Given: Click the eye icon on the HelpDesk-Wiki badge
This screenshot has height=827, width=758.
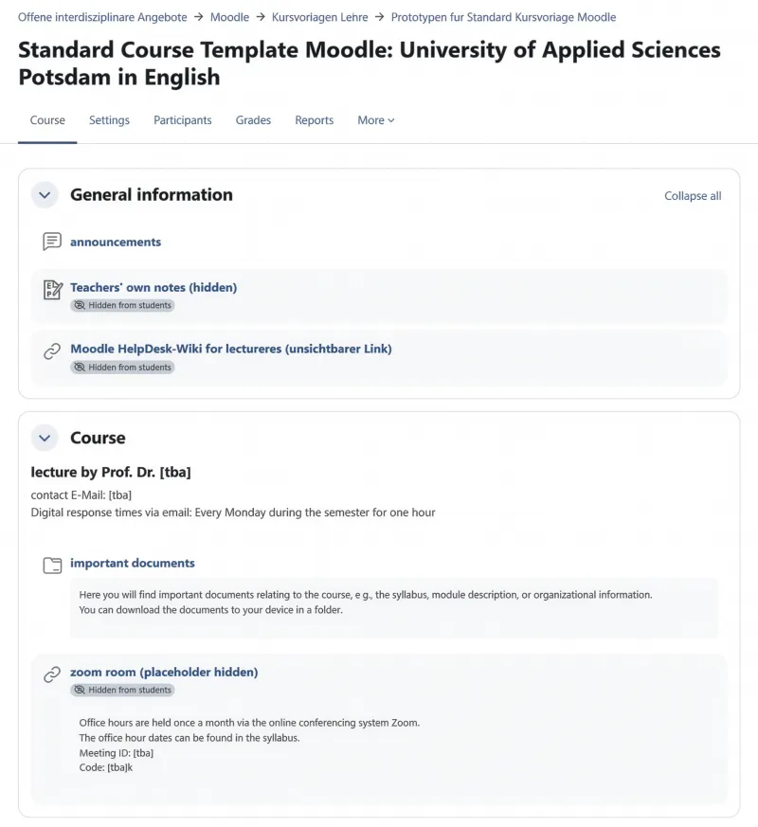Looking at the screenshot, I should [81, 367].
